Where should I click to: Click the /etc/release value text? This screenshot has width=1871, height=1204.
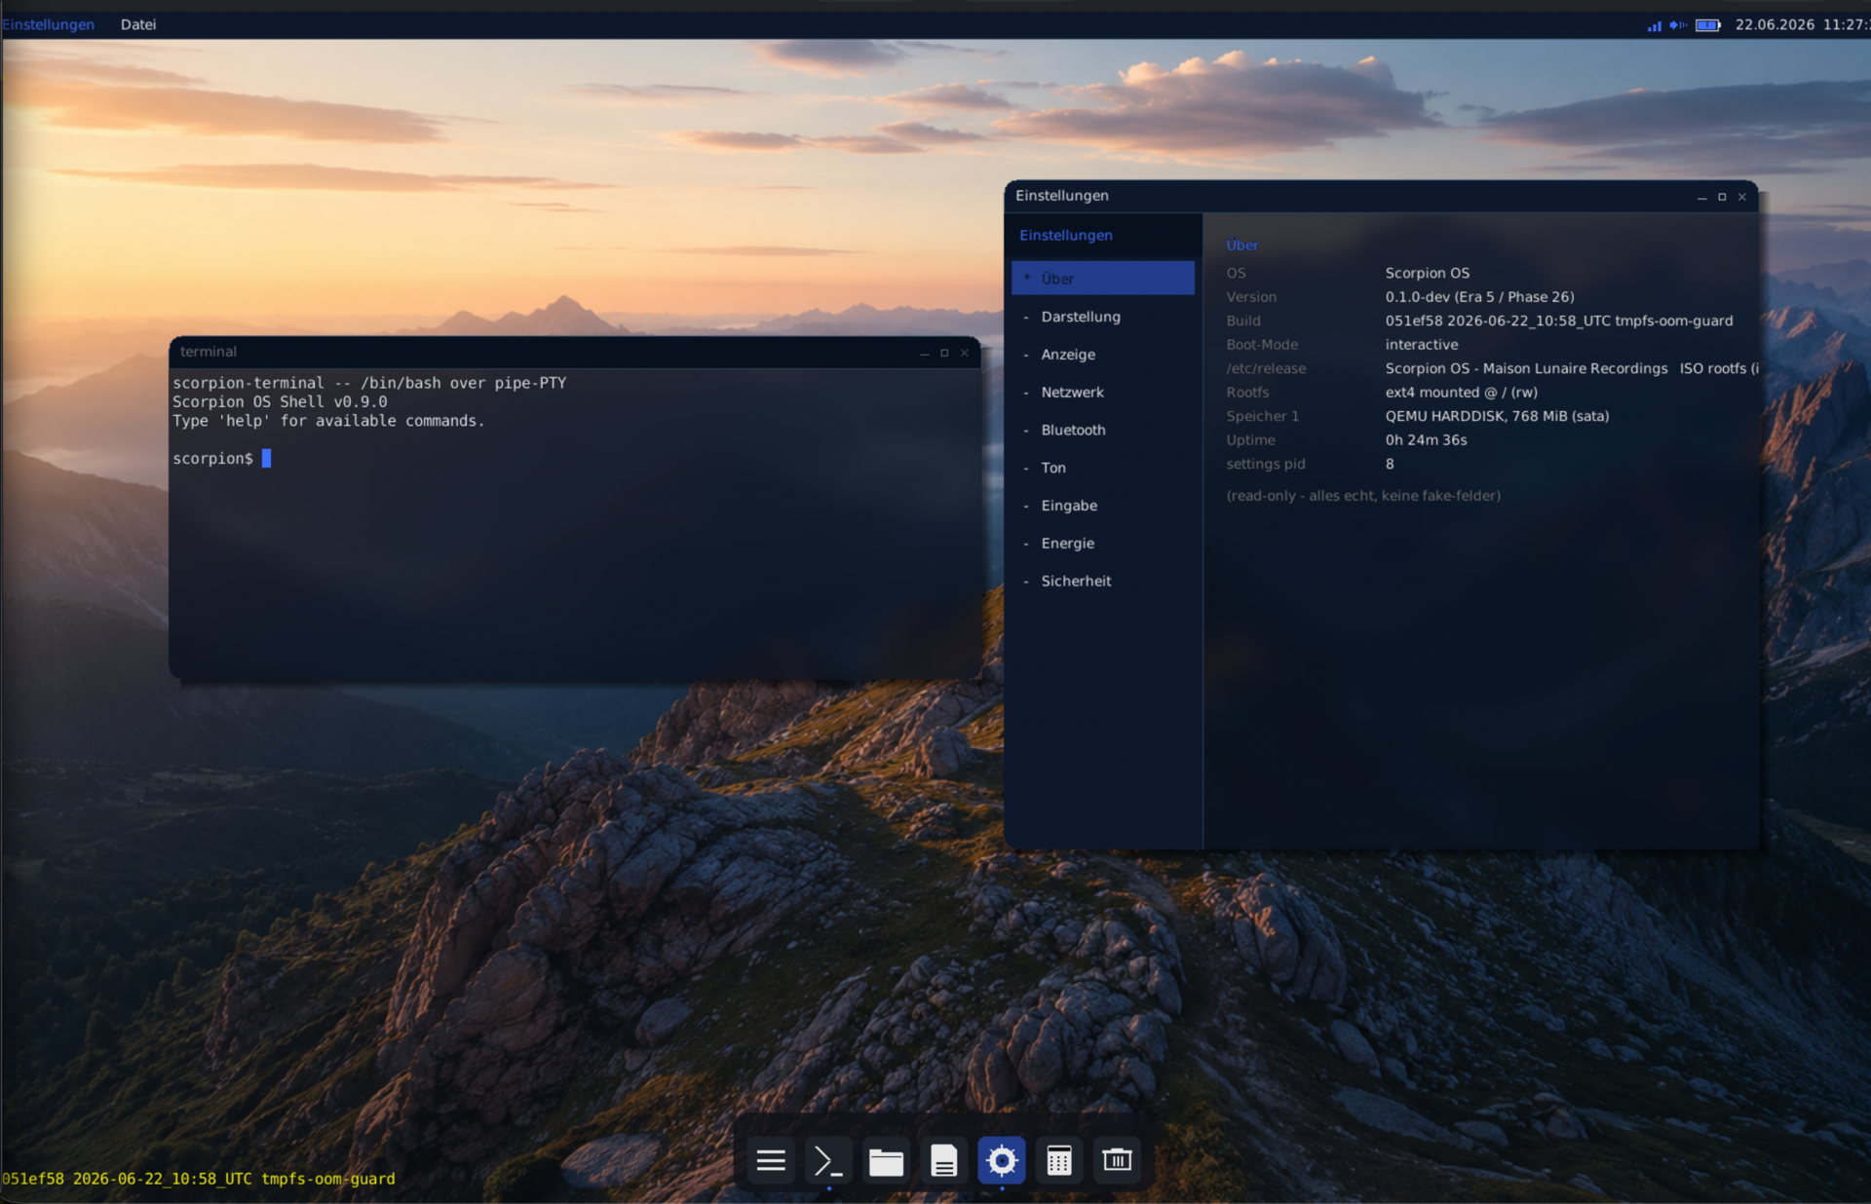point(1571,368)
